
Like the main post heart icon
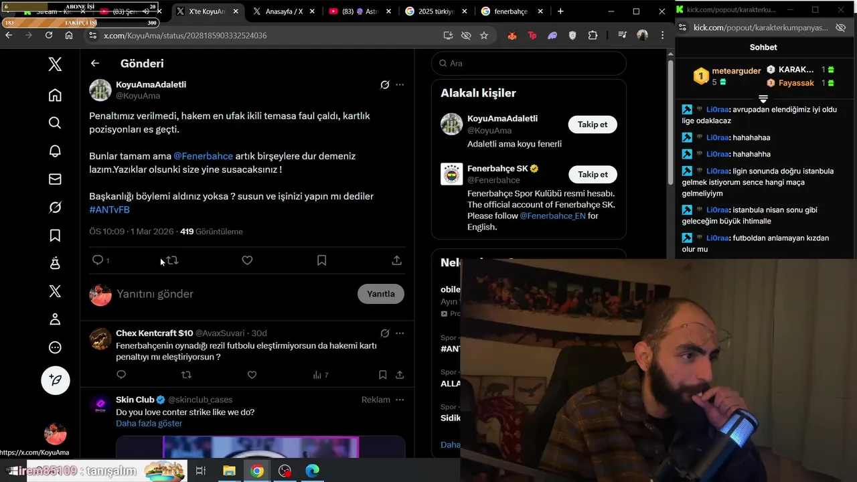(x=247, y=260)
